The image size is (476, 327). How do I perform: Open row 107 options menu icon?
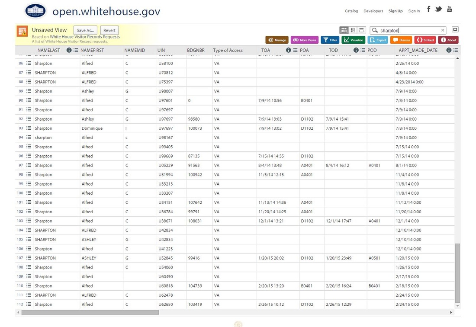click(29, 257)
